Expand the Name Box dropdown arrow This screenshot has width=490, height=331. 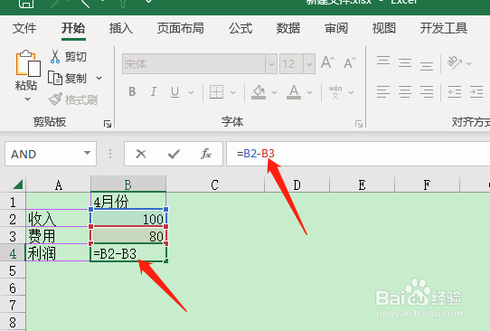[87, 153]
